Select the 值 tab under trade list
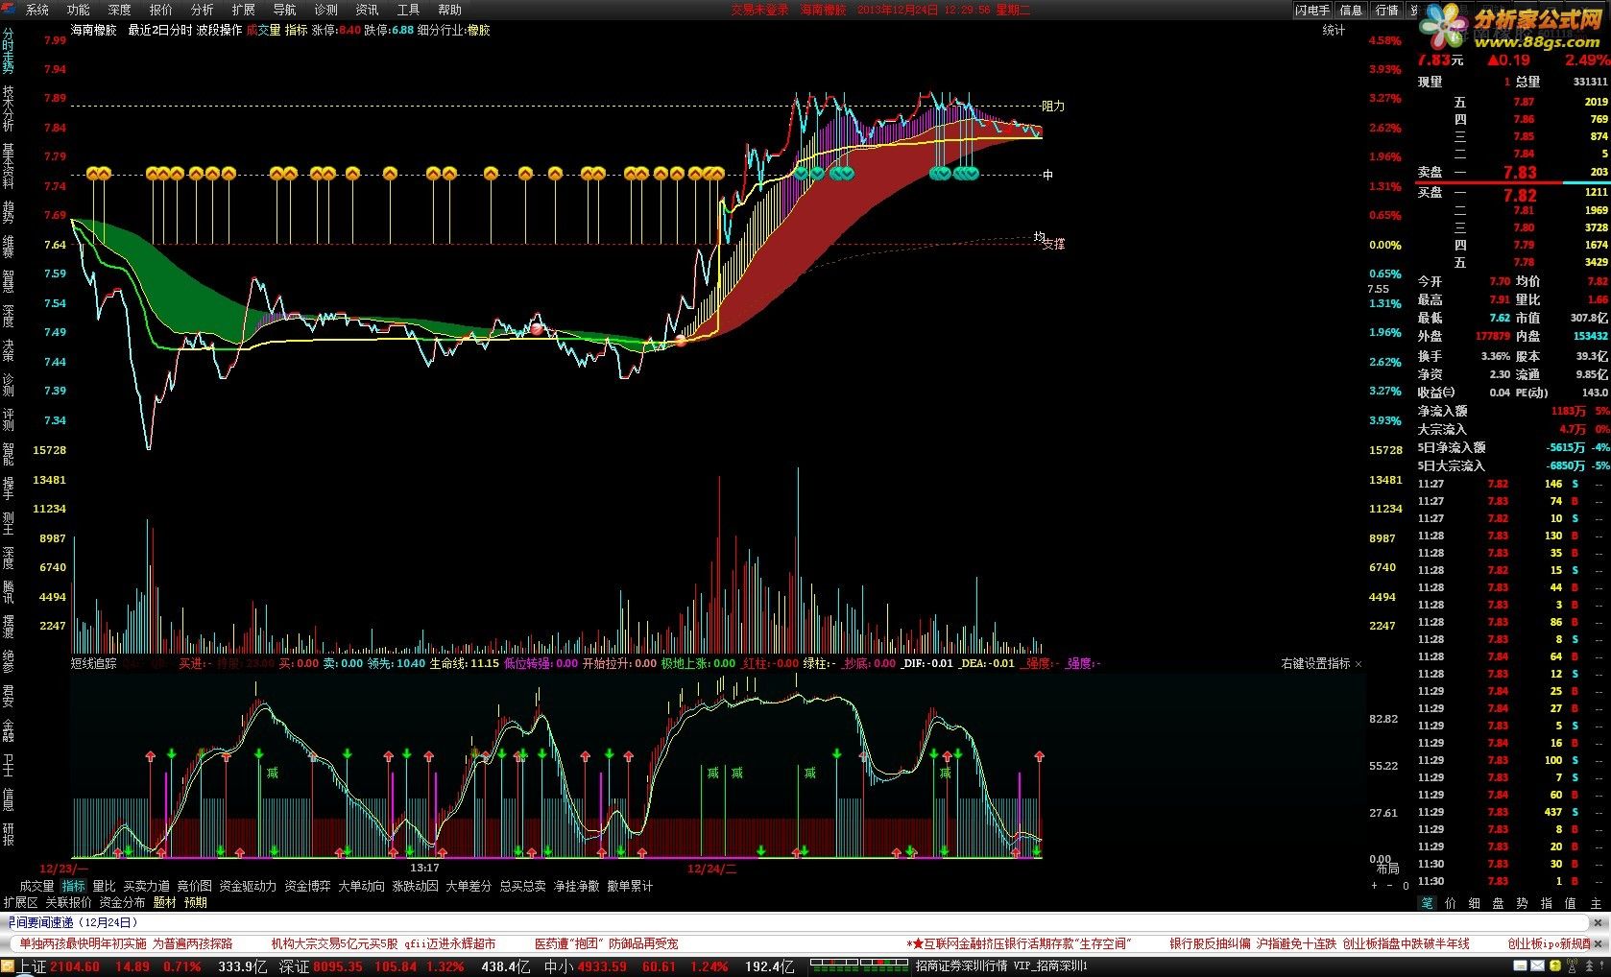Image resolution: width=1611 pixels, height=977 pixels. (1571, 903)
